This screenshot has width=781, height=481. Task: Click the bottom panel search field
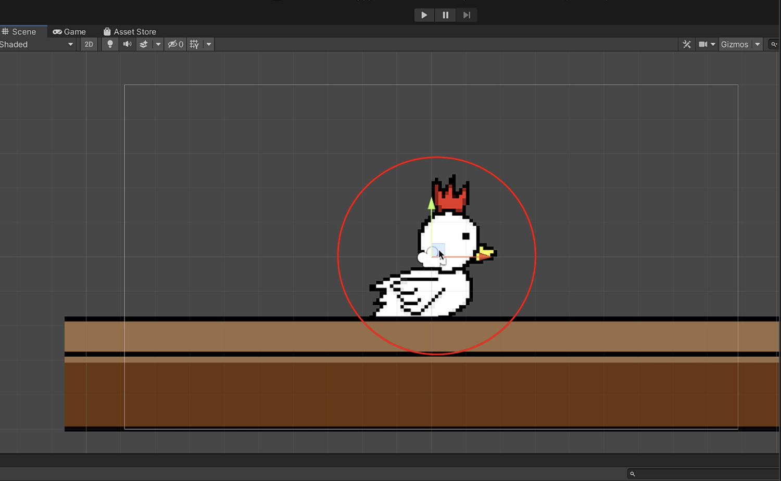pos(703,474)
